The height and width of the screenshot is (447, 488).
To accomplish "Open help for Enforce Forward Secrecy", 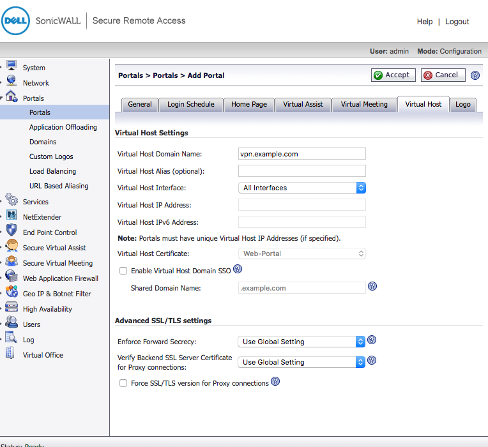I will [372, 340].
